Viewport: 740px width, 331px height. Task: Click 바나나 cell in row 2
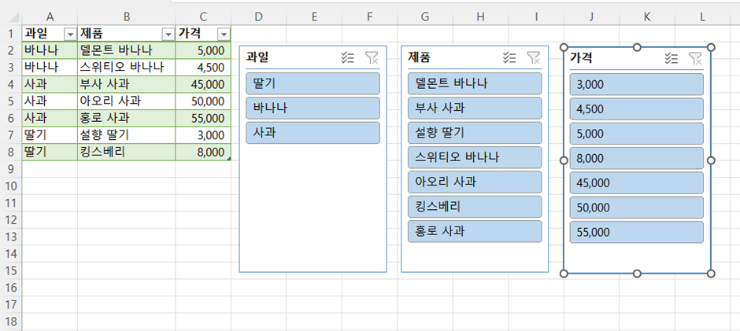coord(50,50)
